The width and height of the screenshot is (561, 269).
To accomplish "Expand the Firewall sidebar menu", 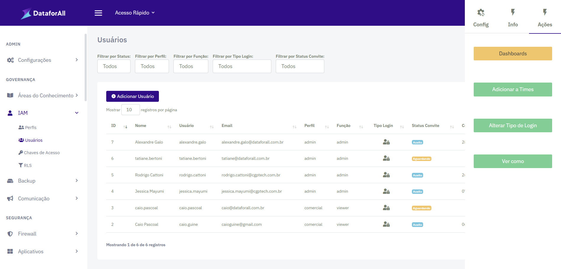I will point(43,234).
